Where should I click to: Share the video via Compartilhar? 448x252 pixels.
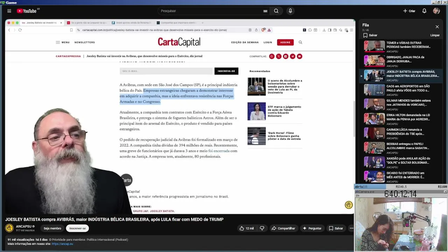tap(283, 228)
